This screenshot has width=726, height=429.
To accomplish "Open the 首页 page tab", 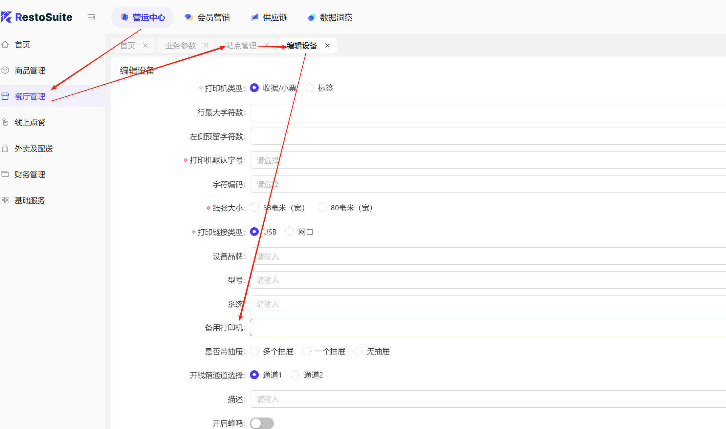I will pyautogui.click(x=128, y=46).
